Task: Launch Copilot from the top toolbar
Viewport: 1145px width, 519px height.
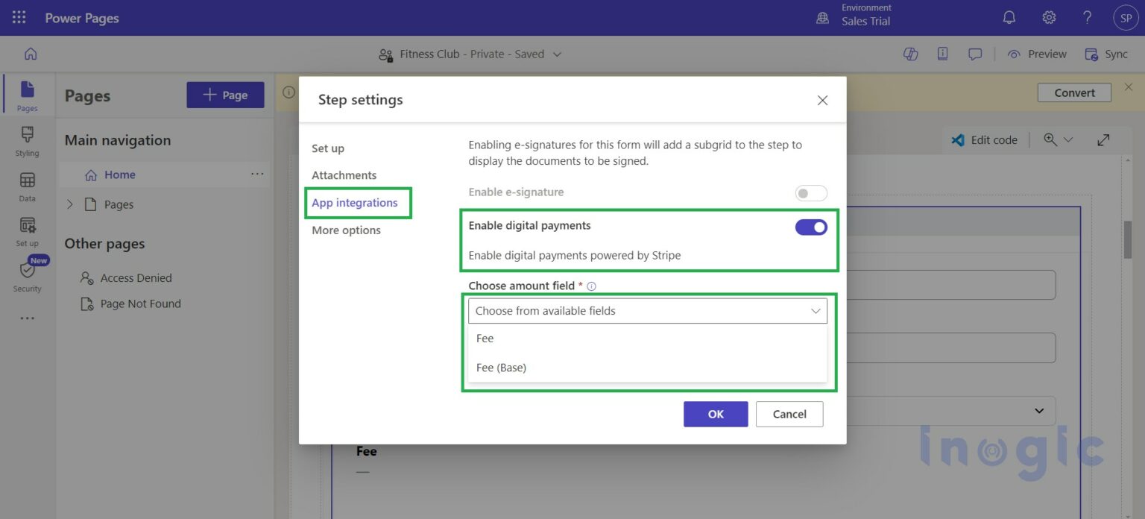Action: pyautogui.click(x=910, y=54)
